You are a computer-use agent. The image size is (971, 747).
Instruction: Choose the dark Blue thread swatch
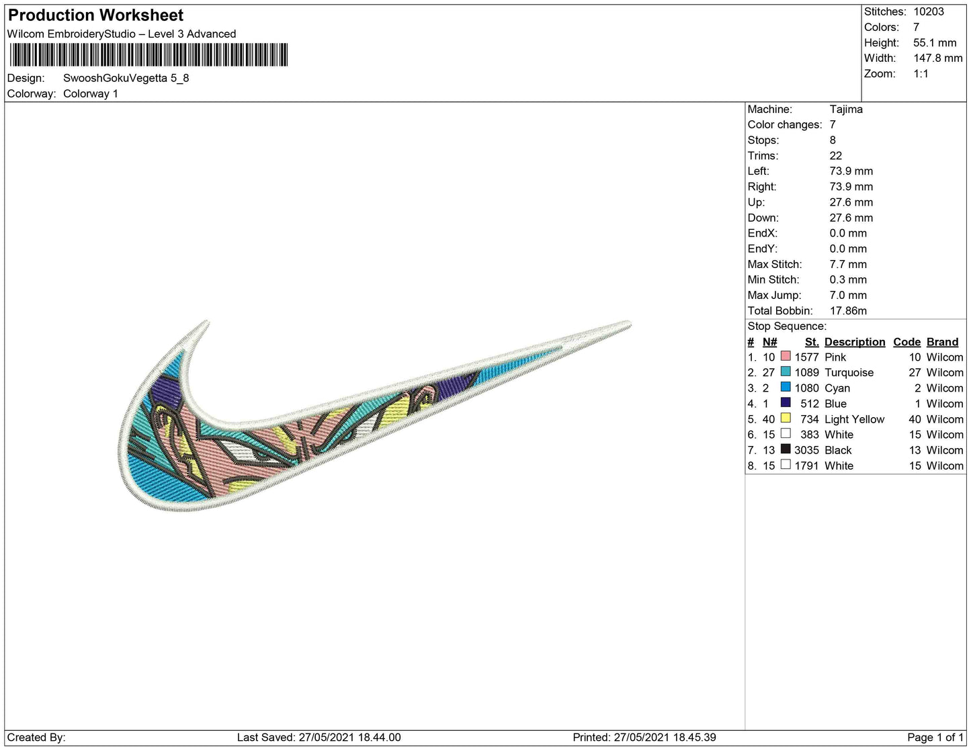click(786, 403)
